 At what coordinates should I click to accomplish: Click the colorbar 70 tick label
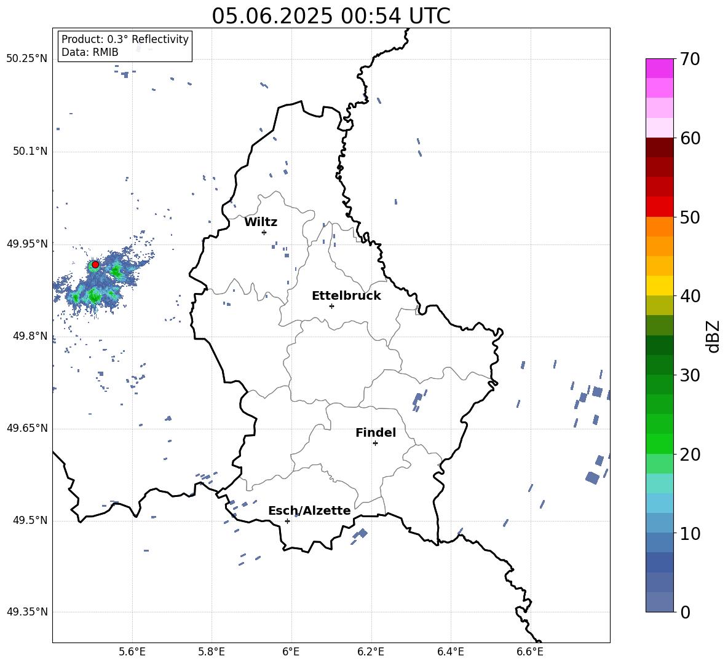[x=690, y=60]
